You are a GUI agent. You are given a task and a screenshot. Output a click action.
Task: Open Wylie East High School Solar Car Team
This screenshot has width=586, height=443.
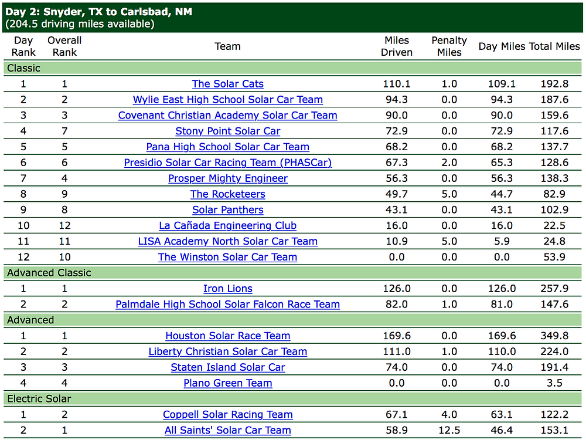[x=227, y=100]
